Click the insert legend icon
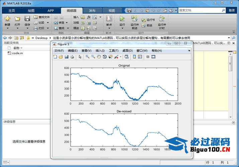The width and height of the screenshot is (239, 167). click(140, 57)
